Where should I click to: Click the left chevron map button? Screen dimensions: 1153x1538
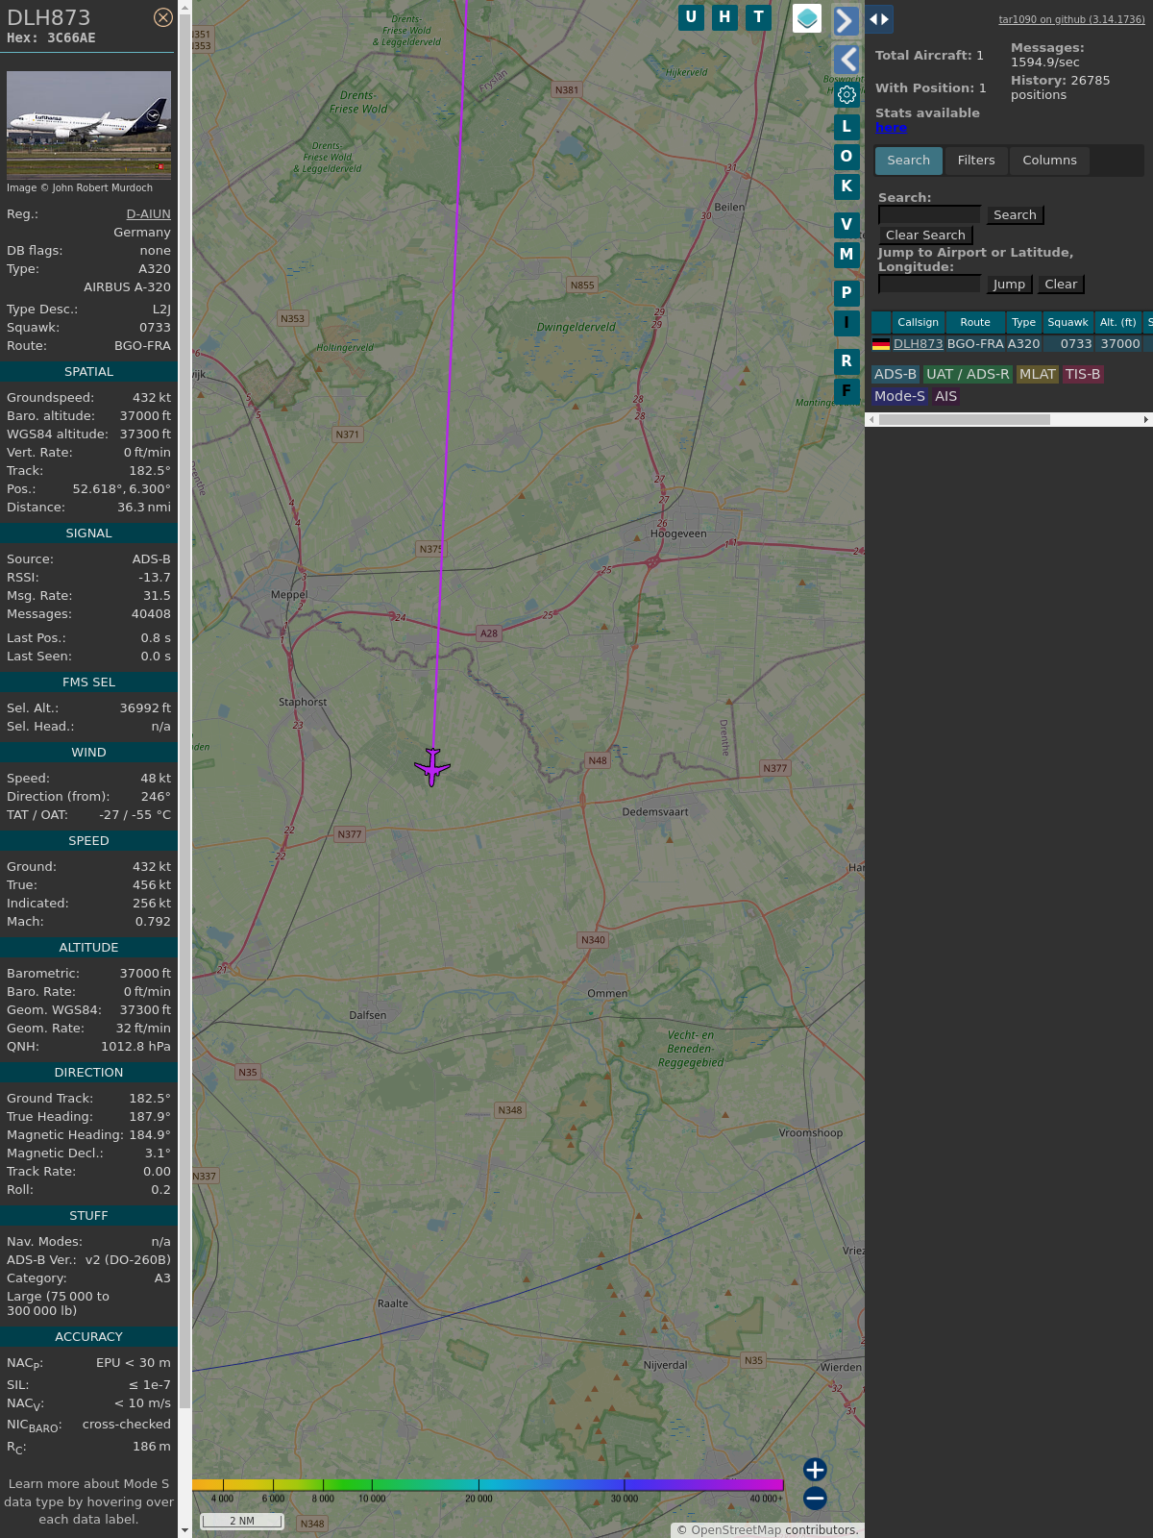[846, 60]
